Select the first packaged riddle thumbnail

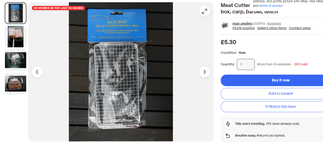[16, 13]
